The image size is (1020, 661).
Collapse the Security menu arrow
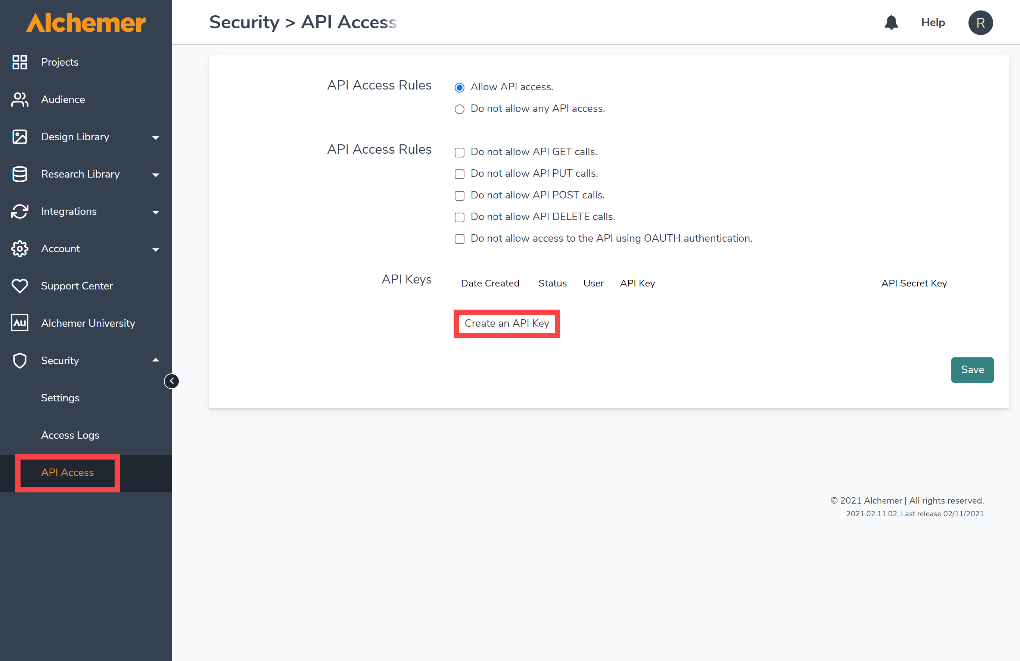(x=156, y=360)
